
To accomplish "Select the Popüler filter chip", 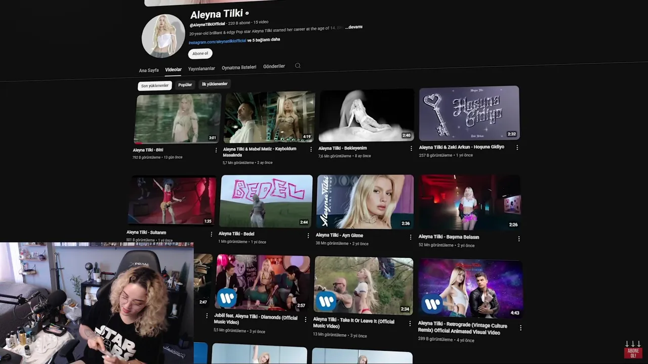I will [x=185, y=85].
